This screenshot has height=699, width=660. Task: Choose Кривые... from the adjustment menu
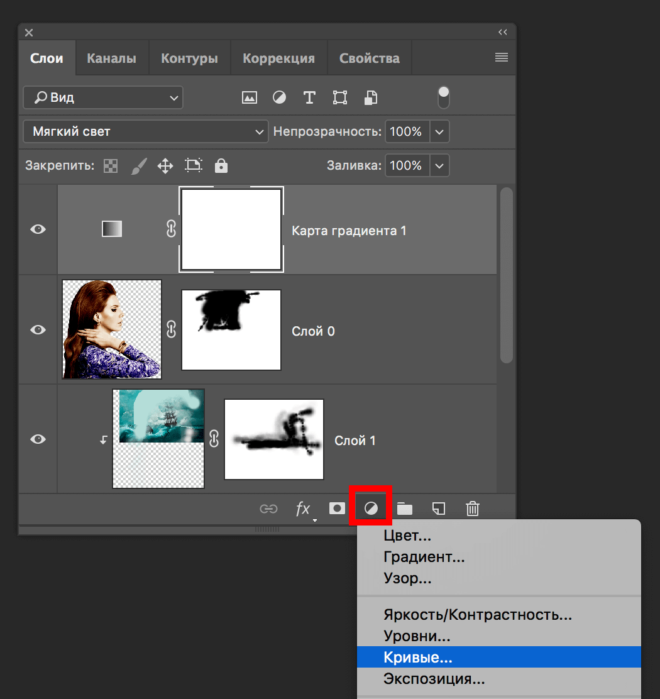pyautogui.click(x=418, y=658)
